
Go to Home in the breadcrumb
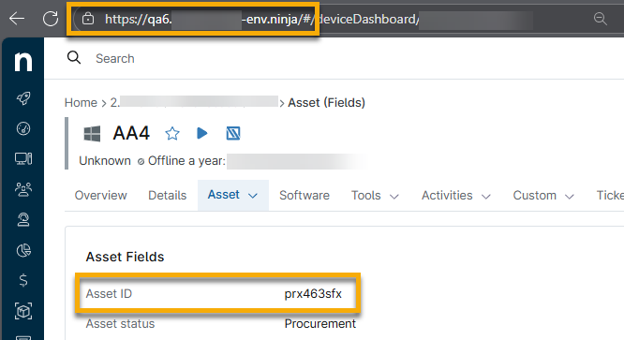click(81, 103)
